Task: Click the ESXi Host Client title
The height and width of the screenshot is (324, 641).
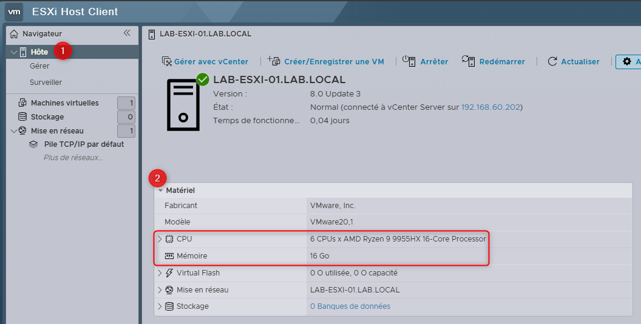Action: point(75,12)
